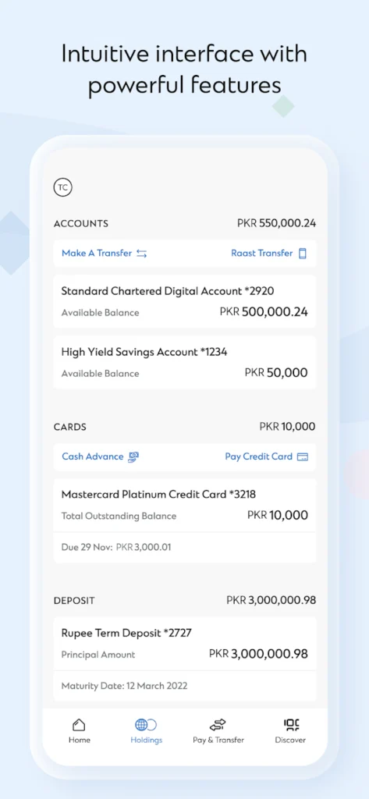The height and width of the screenshot is (799, 369).
Task: Tap the Home house icon
Action: point(79,725)
